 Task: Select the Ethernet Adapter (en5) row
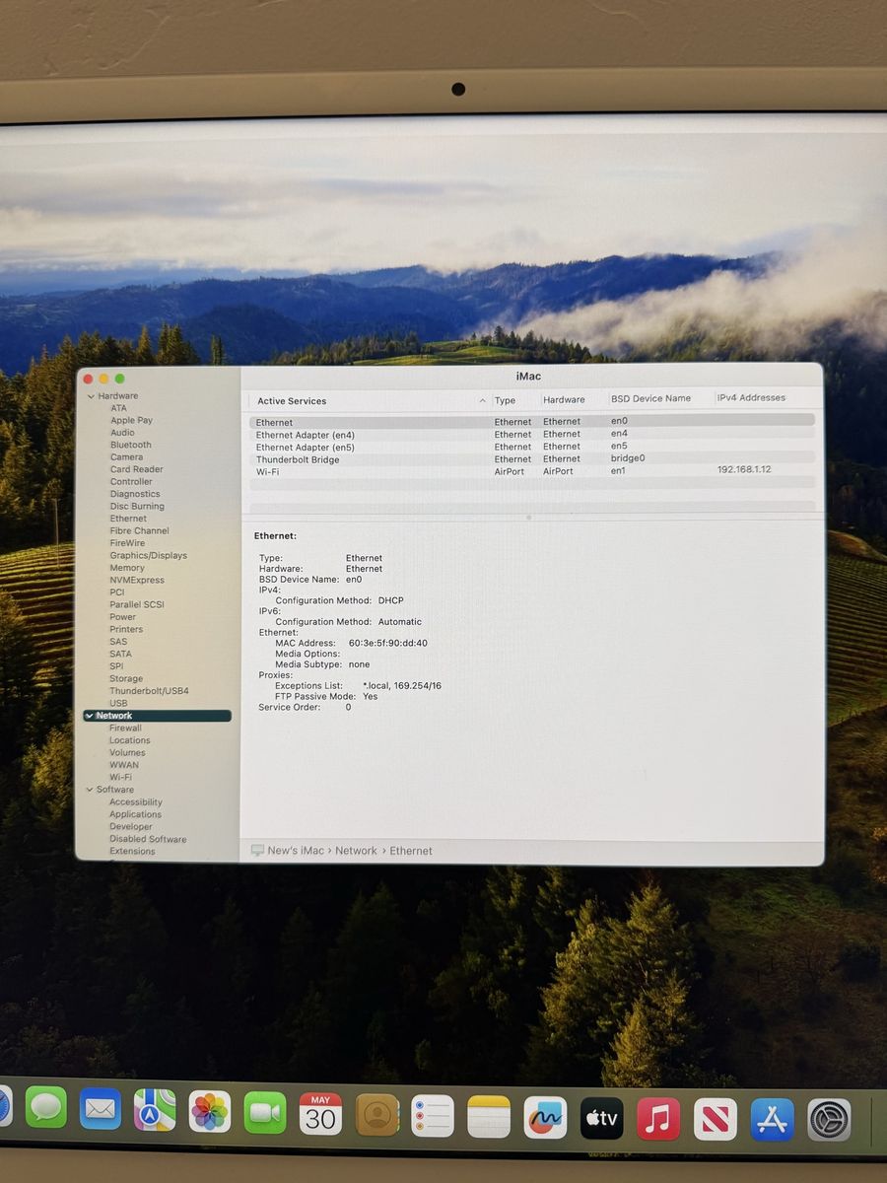click(532, 447)
